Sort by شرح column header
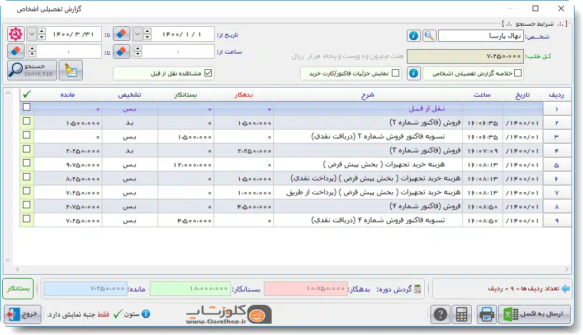Screen dimensions: 583x335 pyautogui.click(x=368, y=95)
